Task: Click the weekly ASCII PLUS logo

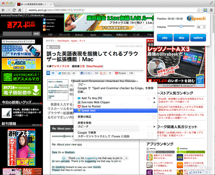Action: click(21, 25)
